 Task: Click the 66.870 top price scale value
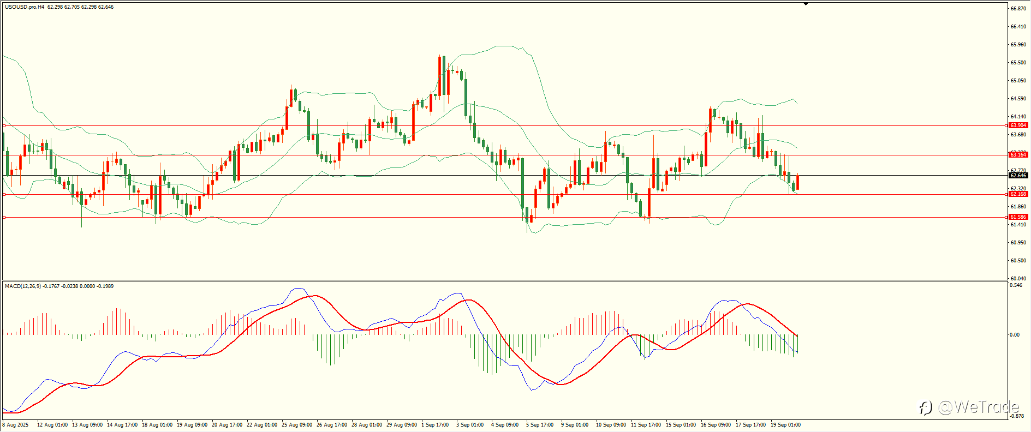[x=1018, y=9]
